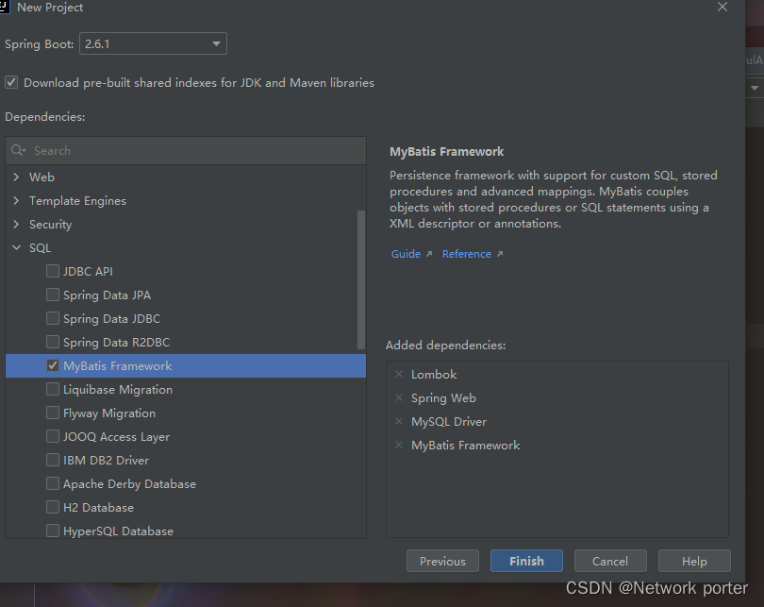This screenshot has height=607, width=764.
Task: Close the New Project dialog
Action: coord(722,7)
